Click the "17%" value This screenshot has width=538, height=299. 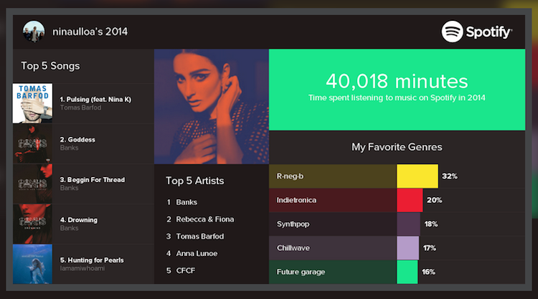click(x=430, y=248)
